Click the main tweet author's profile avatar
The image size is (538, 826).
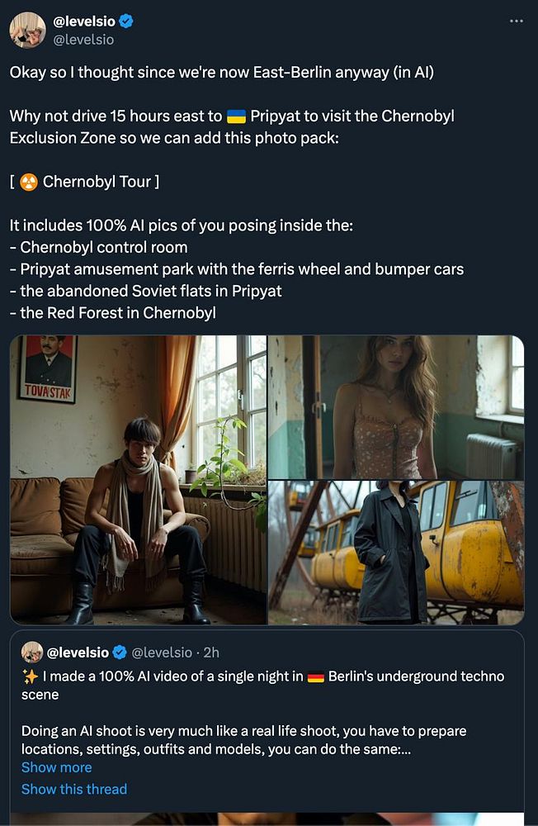[27, 30]
